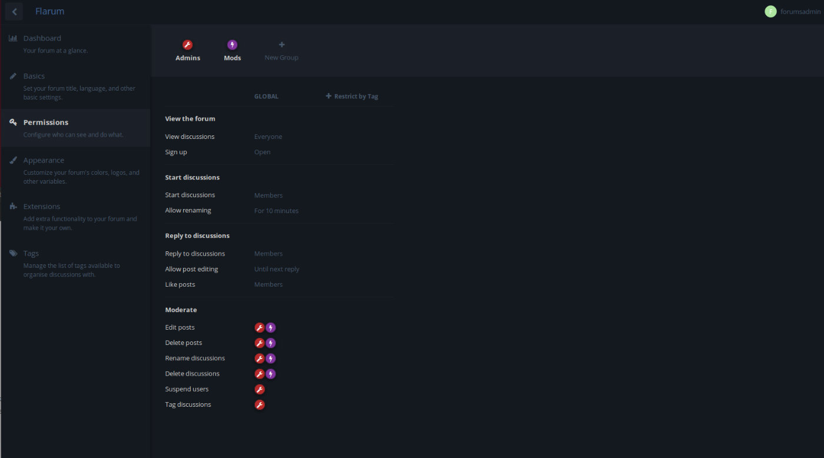Click the GLOBAL column header

[266, 96]
